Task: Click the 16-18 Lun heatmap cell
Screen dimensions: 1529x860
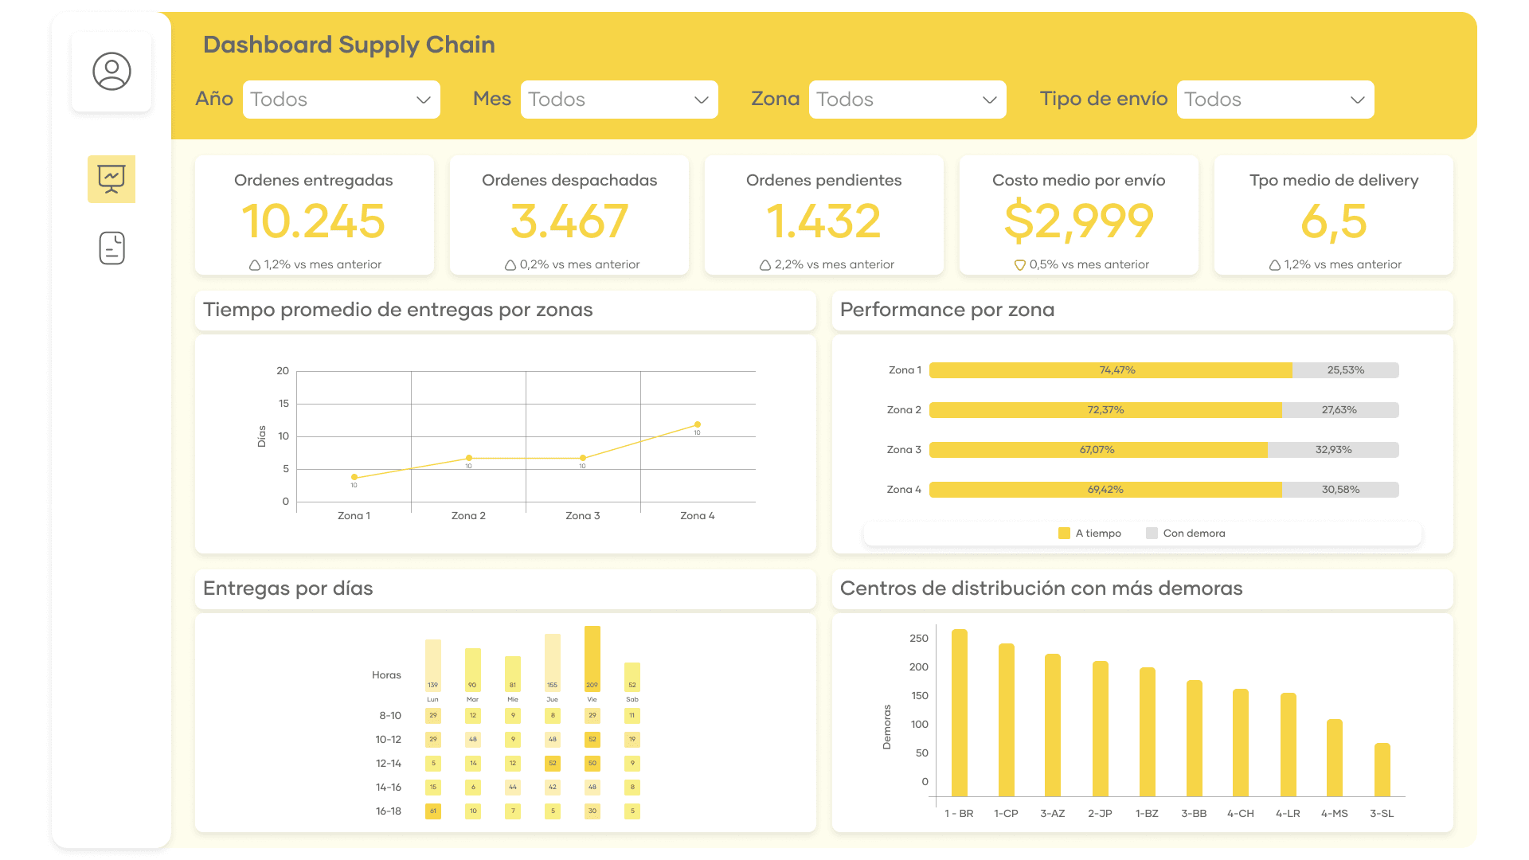Action: point(432,811)
